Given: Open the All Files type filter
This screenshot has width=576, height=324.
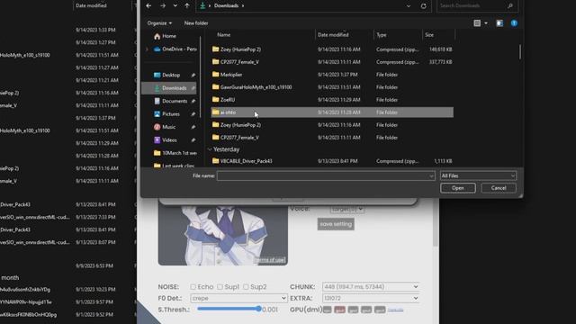Looking at the screenshot, I should coord(478,176).
